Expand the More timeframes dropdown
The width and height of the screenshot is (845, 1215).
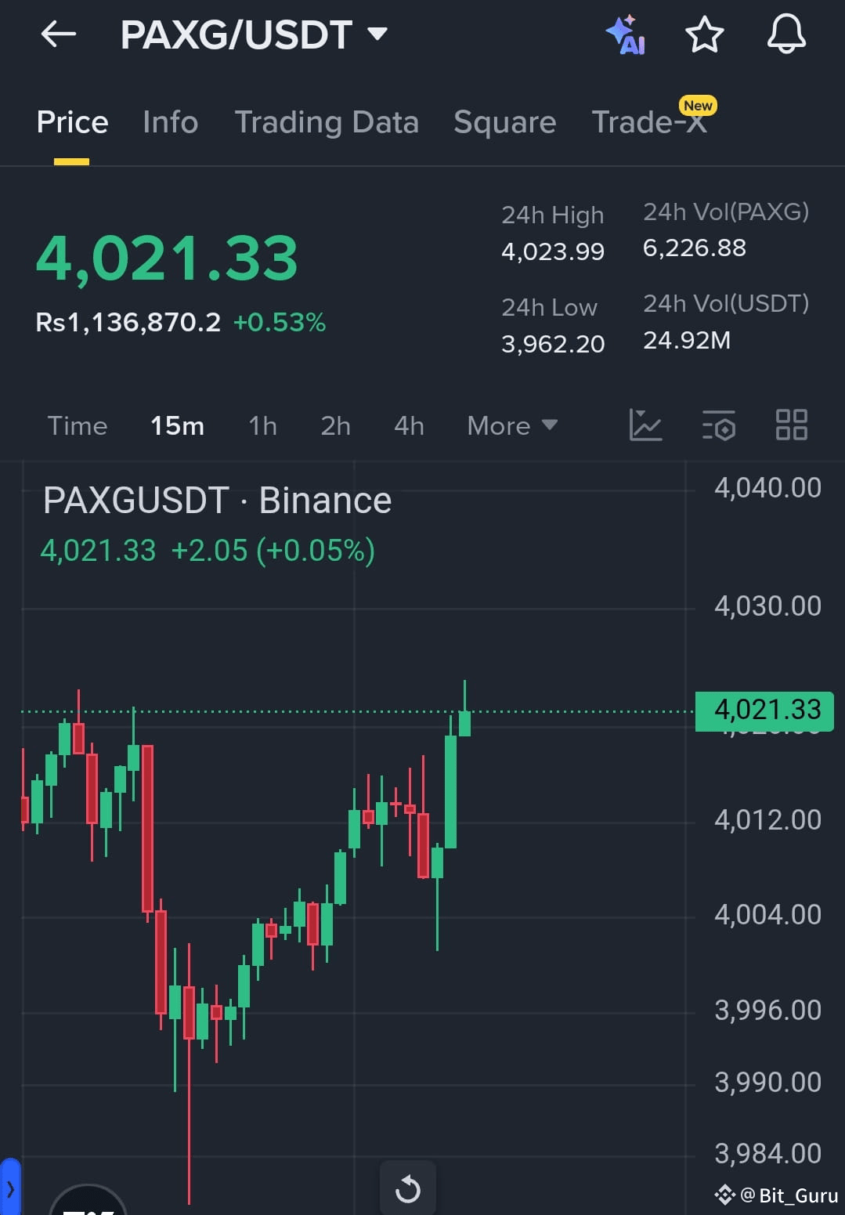tap(510, 425)
